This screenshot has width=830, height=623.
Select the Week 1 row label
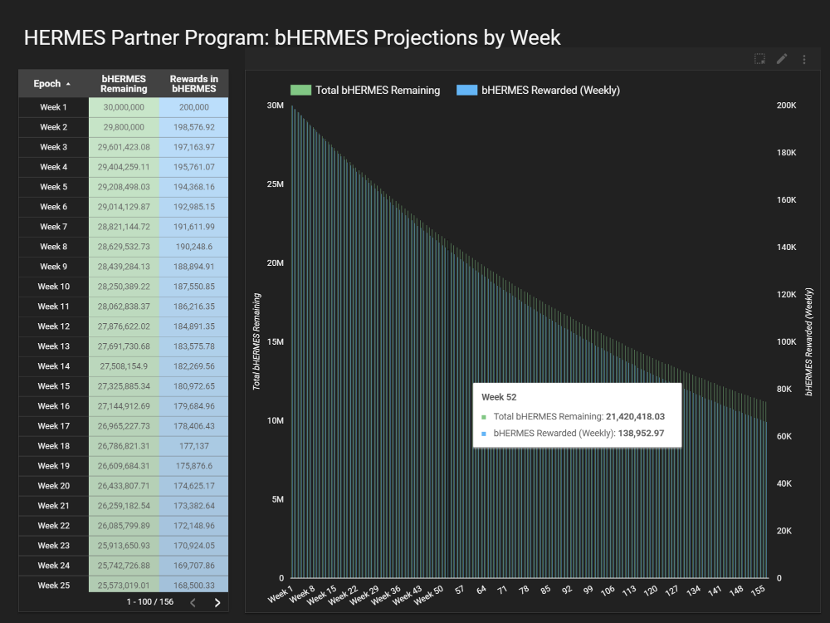tap(53, 107)
